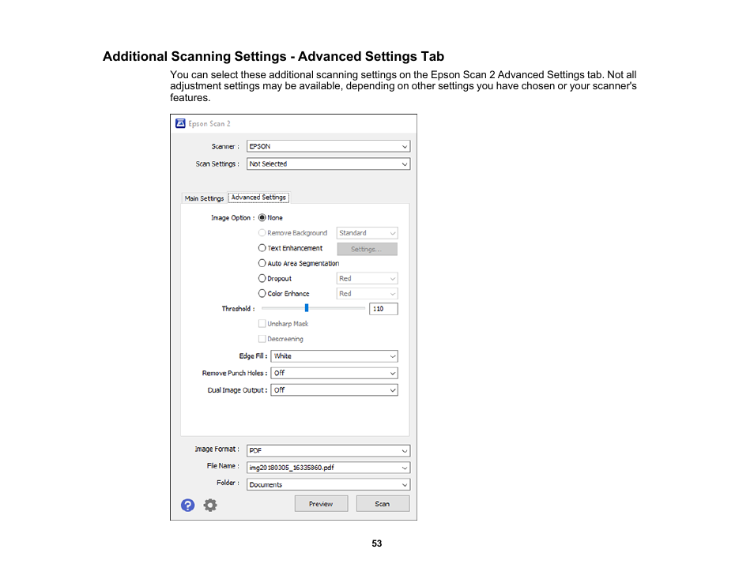Select the None image option
Image resolution: width=754 pixels, height=583 pixels.
[x=262, y=217]
